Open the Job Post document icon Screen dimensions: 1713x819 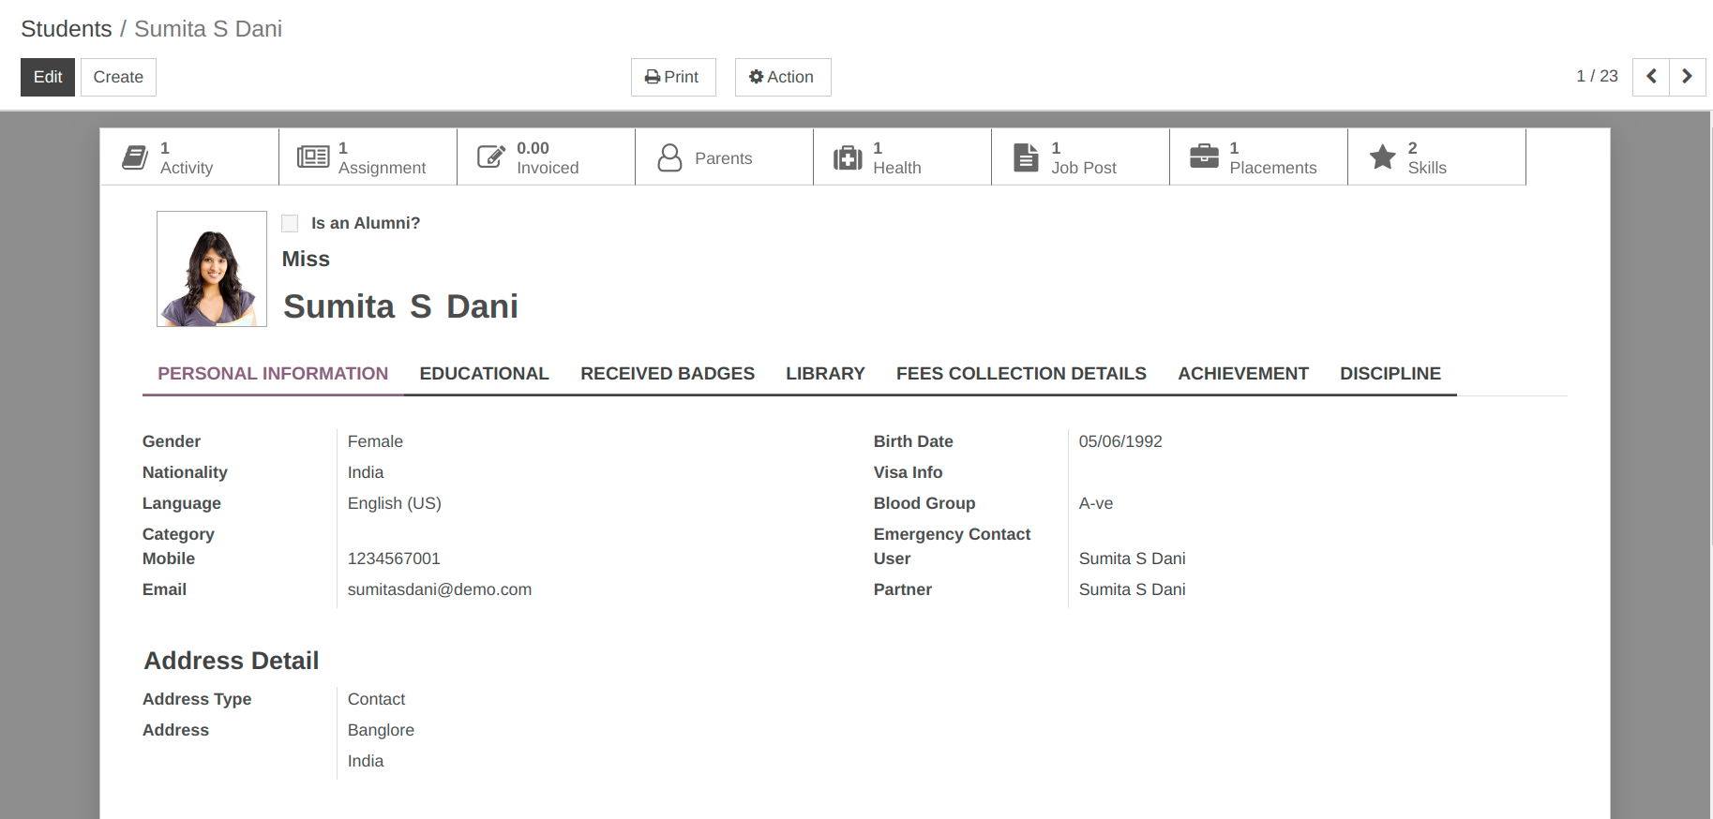[1027, 157]
